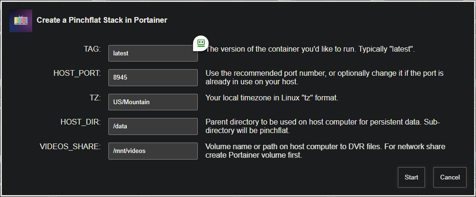Click the dialog title 'Create a Pinchflat Stack in Portainer'
476x197 pixels.
point(102,20)
